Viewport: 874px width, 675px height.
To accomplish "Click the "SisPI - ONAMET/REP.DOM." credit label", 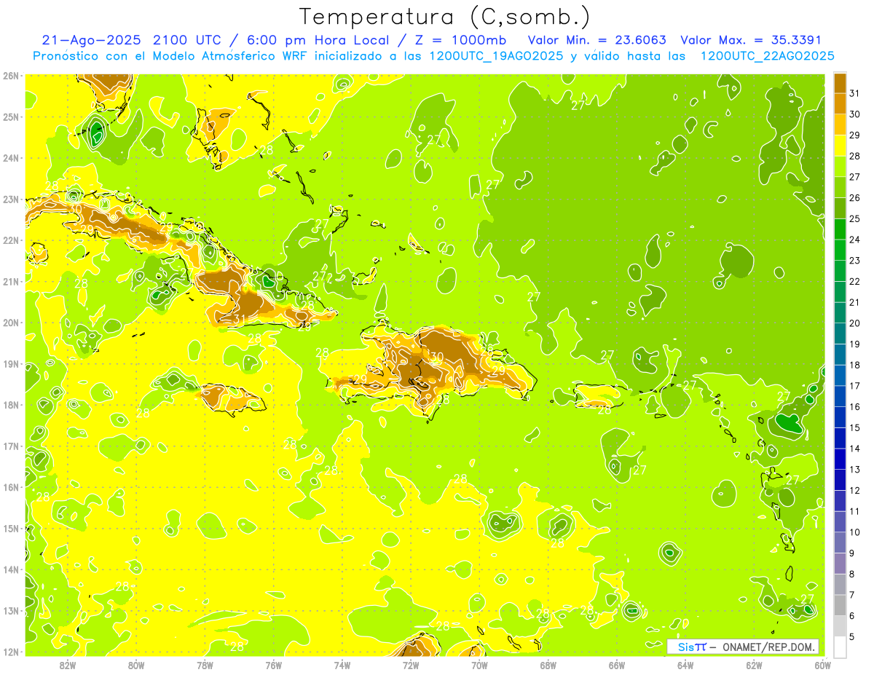I will pos(743,646).
